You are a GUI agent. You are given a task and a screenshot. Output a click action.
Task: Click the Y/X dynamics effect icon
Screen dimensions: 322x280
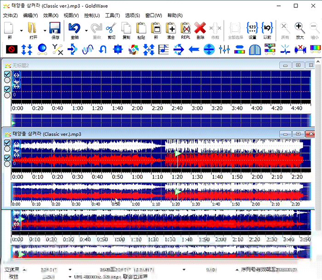(x=57, y=50)
